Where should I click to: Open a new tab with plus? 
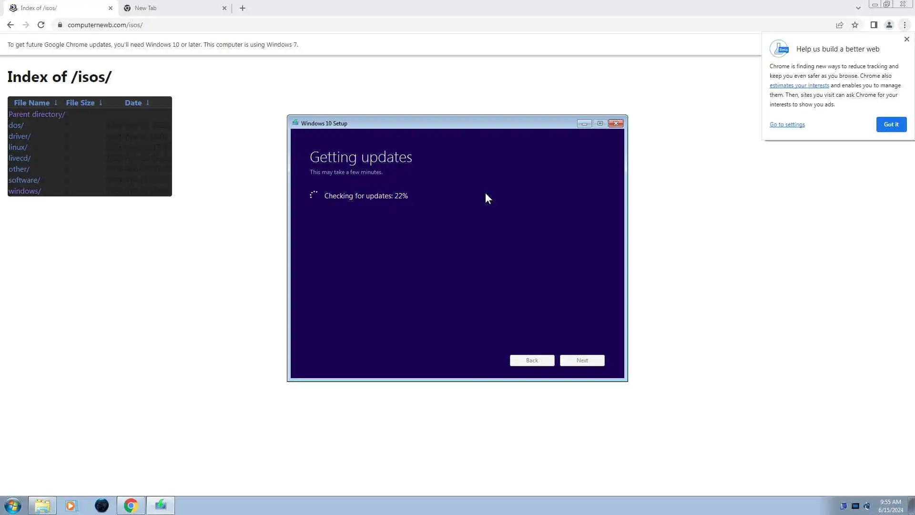pos(243,8)
